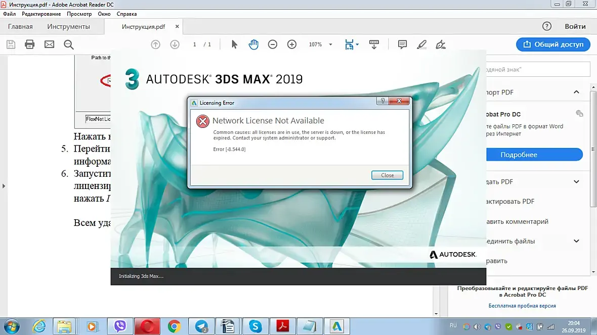Click the help button in Licensing Error dialog
597x335 pixels.
[x=382, y=101]
